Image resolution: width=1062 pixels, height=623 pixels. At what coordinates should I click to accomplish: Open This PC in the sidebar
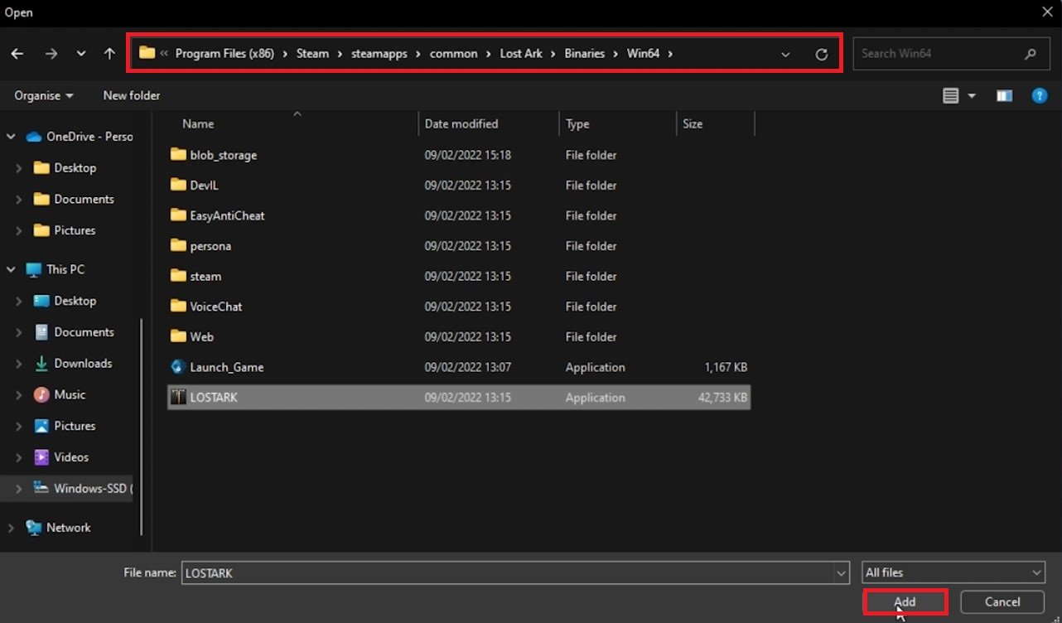pos(56,269)
